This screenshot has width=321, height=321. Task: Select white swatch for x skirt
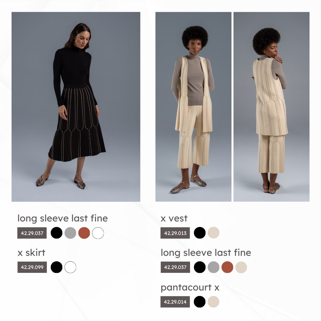coord(70,267)
